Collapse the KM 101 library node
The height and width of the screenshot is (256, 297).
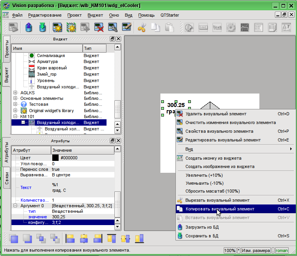point(15,117)
